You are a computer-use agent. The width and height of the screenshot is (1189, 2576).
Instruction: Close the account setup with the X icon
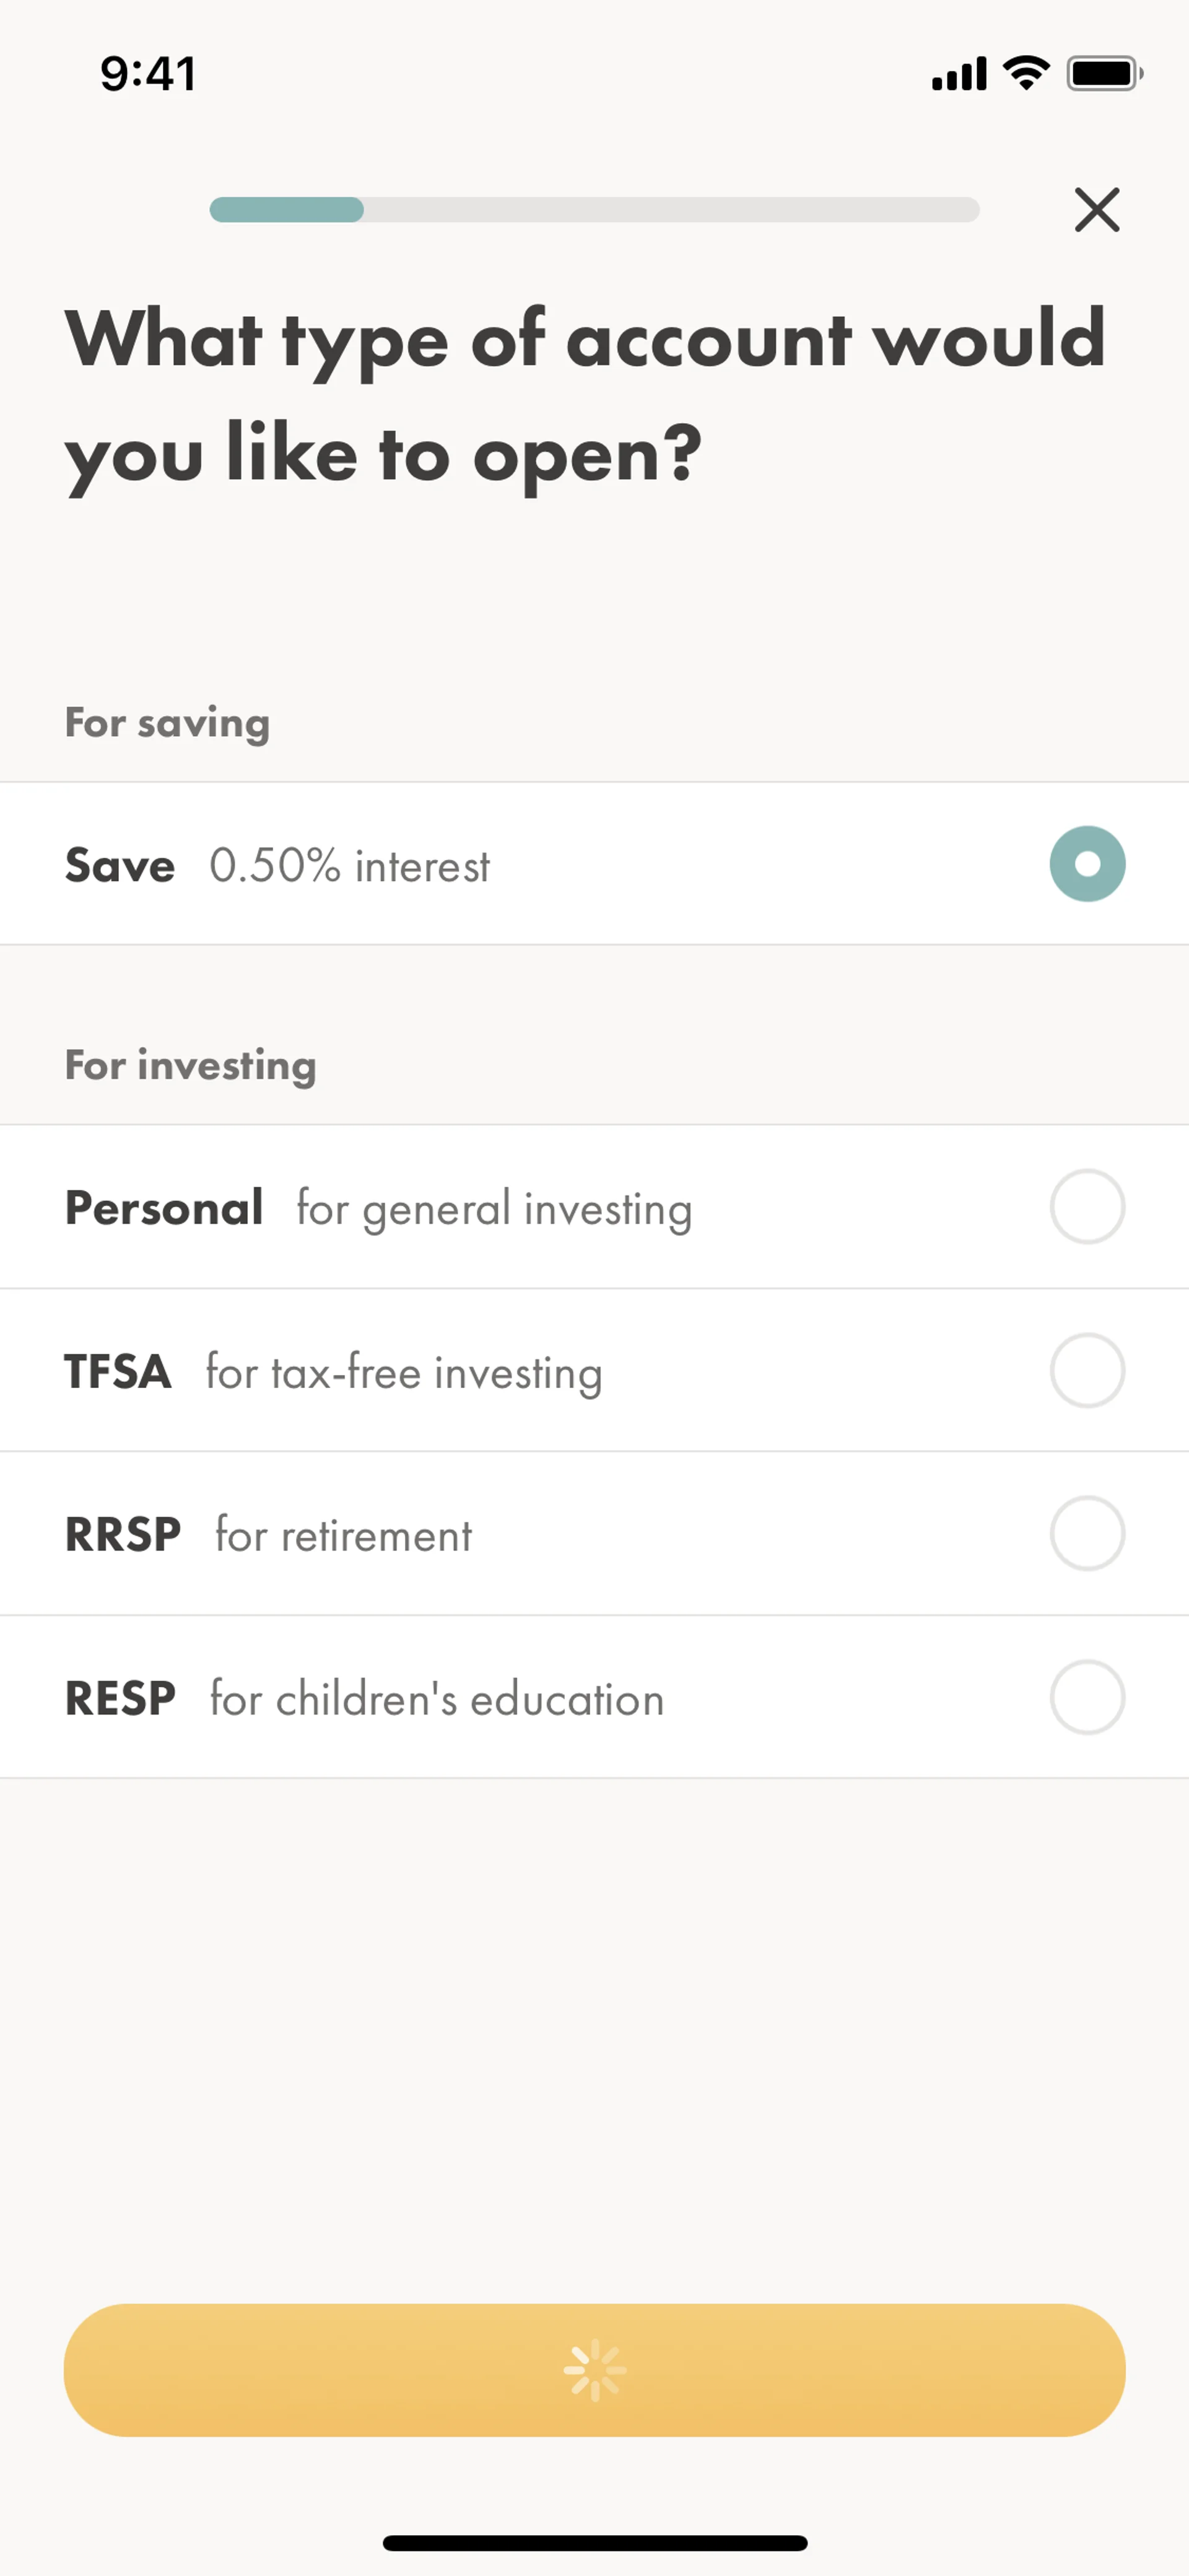pos(1096,210)
